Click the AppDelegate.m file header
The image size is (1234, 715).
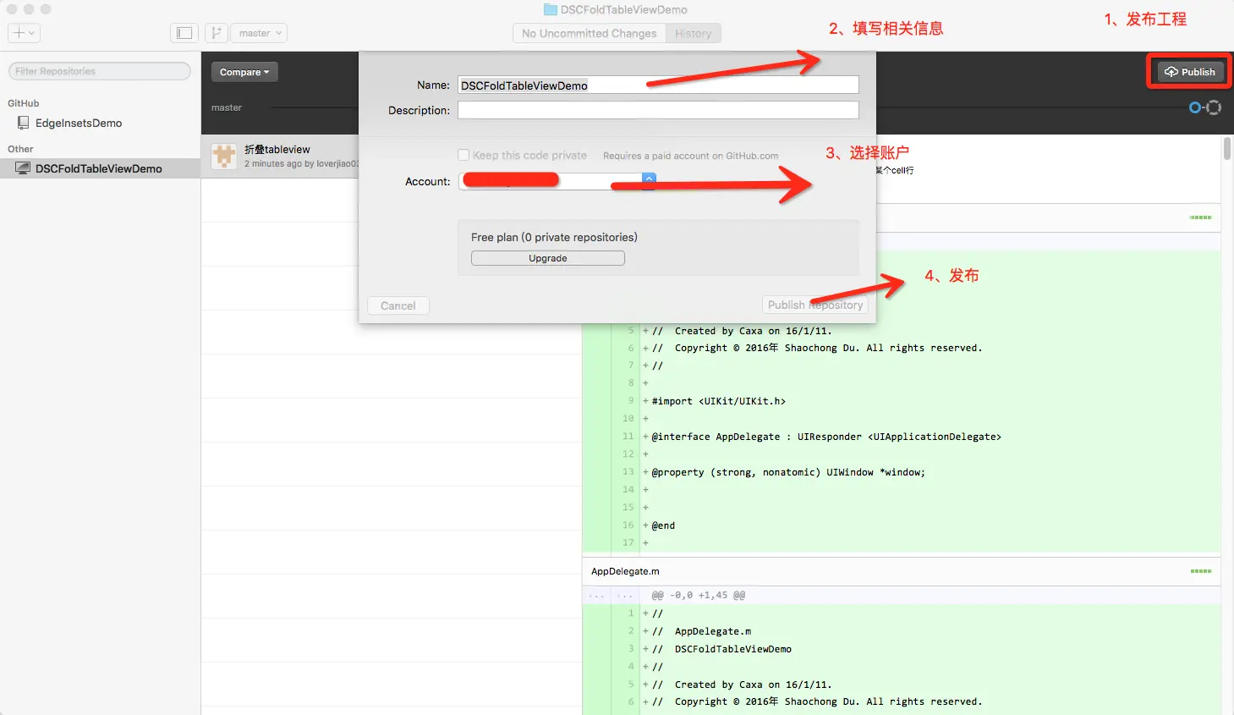coord(902,571)
